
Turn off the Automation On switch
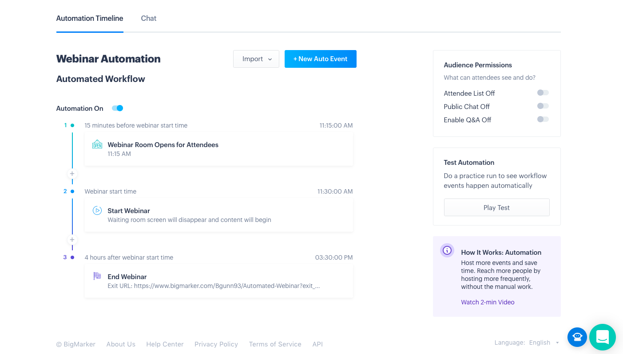click(x=118, y=108)
